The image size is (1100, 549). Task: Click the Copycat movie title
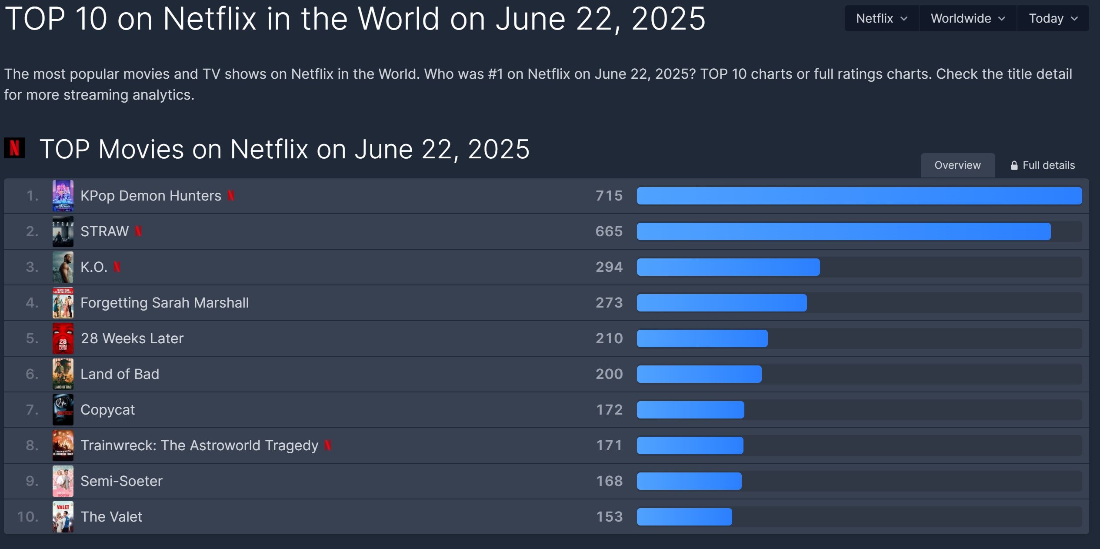(x=107, y=410)
